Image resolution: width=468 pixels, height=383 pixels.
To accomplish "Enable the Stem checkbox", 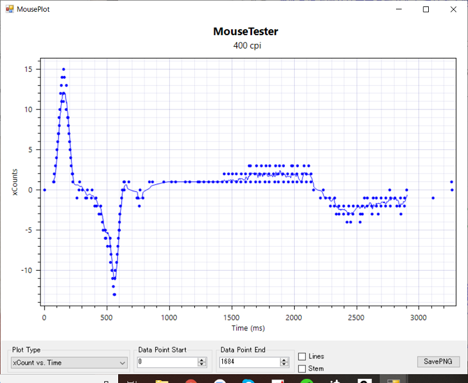I will pos(302,369).
